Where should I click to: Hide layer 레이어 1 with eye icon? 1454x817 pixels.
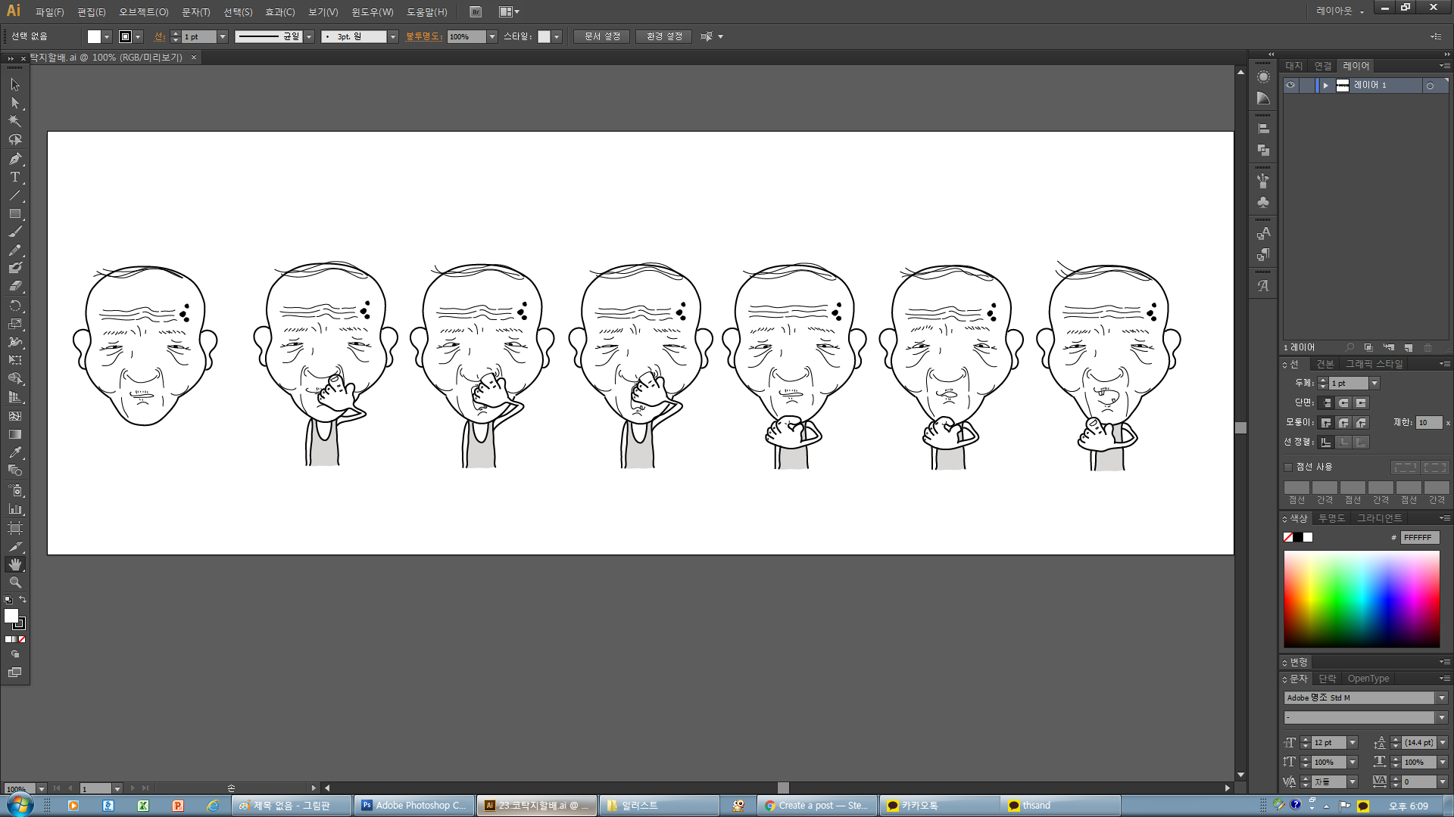(x=1290, y=85)
